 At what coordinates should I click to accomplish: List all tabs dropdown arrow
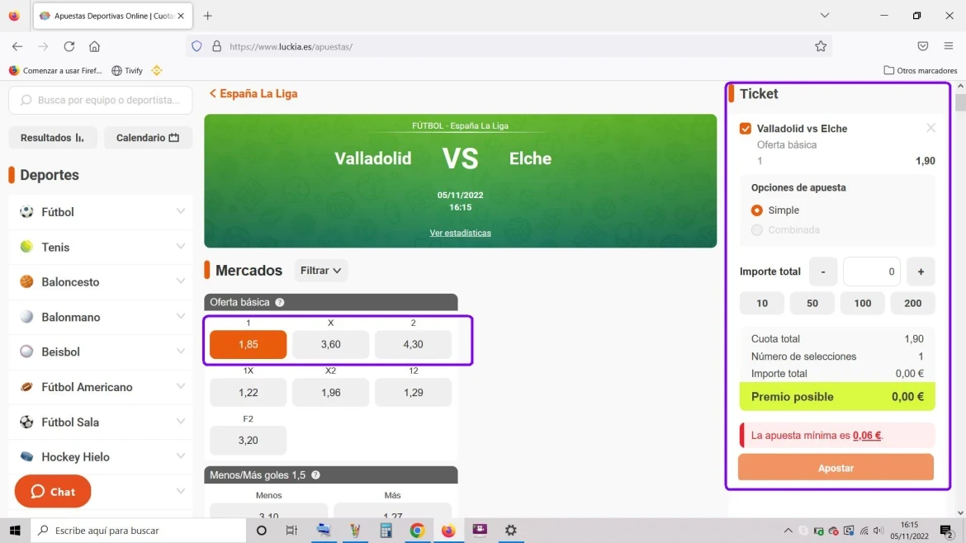pos(824,16)
